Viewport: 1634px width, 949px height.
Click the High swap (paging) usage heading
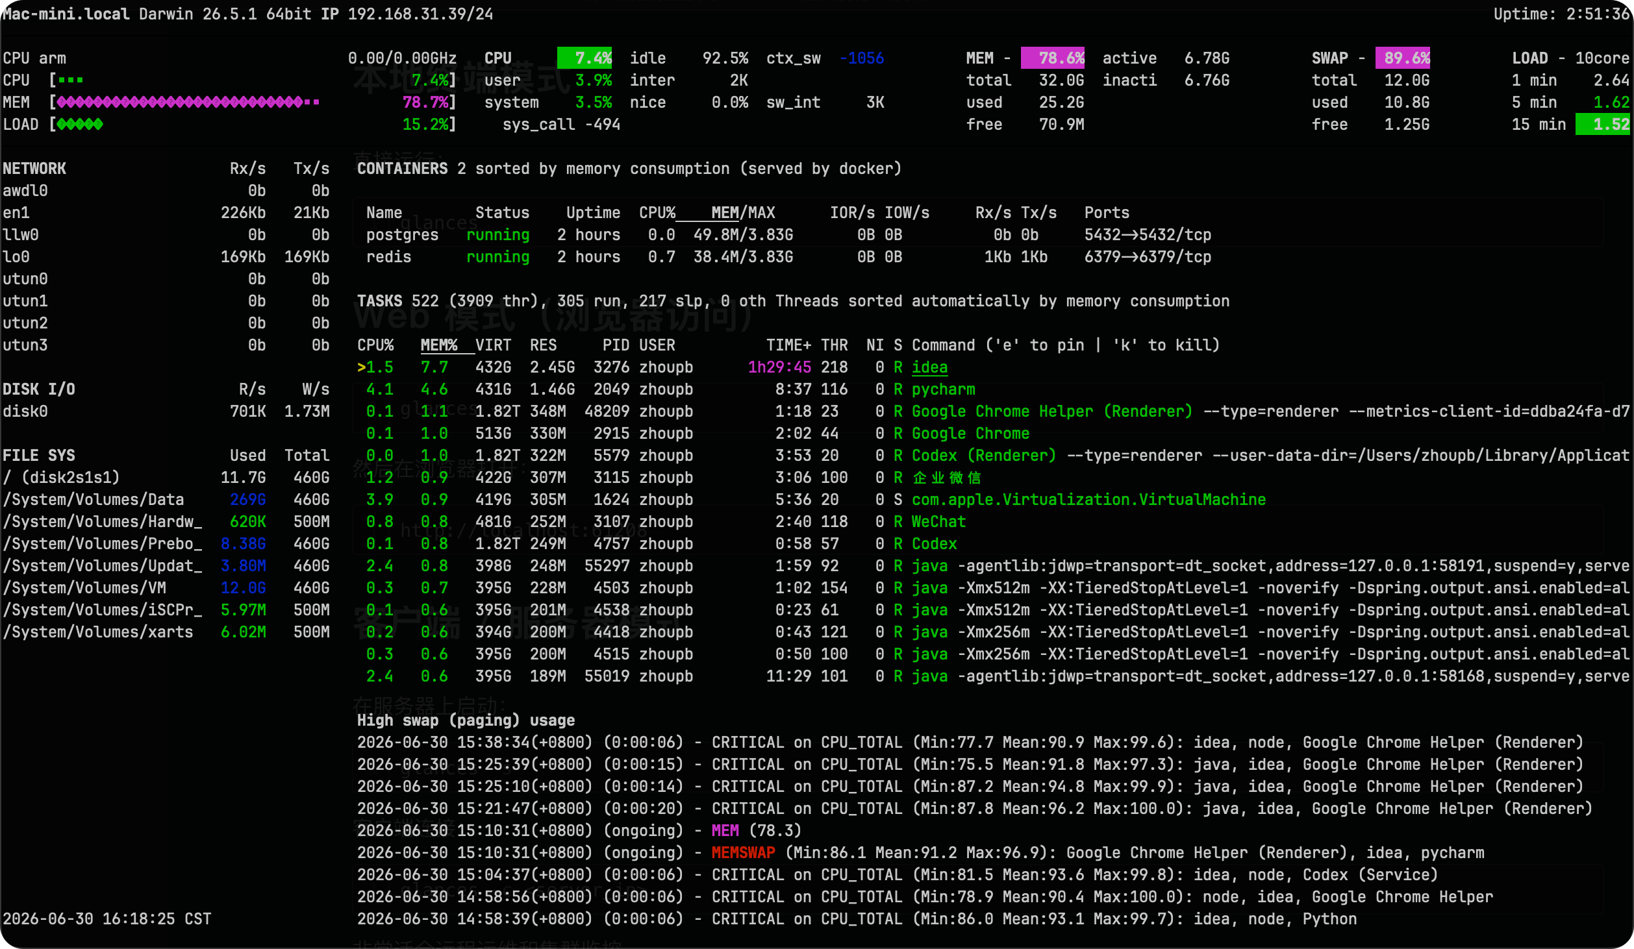[466, 721]
